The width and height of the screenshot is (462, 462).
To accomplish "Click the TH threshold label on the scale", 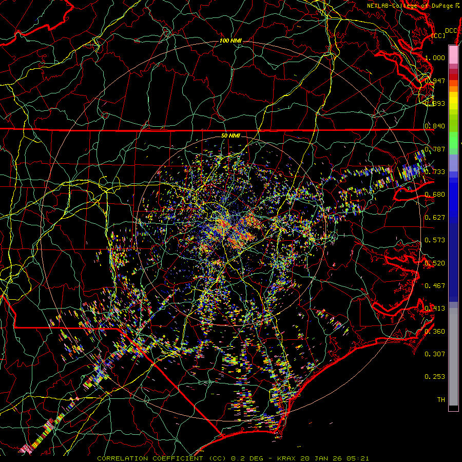I will [441, 400].
